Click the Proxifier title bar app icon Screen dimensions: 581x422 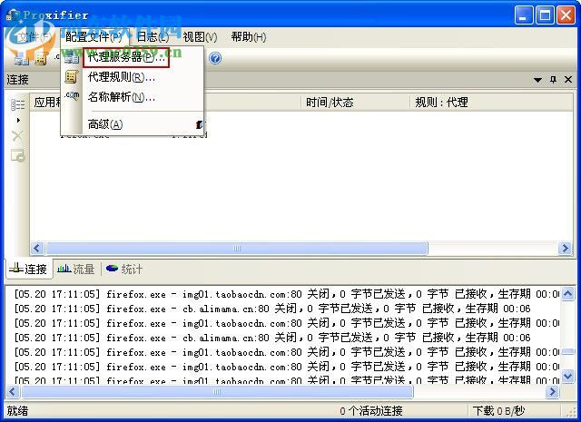pos(12,15)
